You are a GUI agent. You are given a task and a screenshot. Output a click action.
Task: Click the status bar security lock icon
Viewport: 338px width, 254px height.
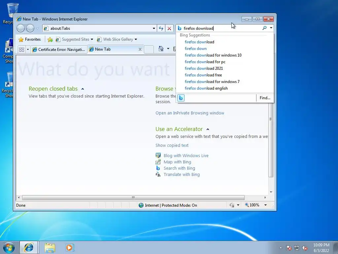[x=232, y=205]
